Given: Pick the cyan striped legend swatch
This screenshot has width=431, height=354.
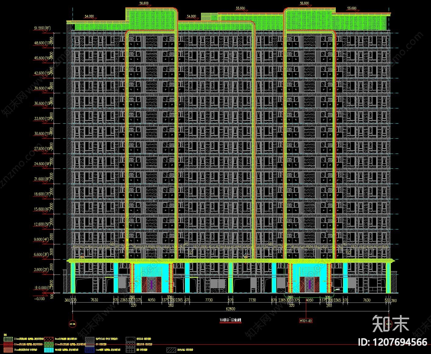Looking at the screenshot, I should tap(49, 350).
